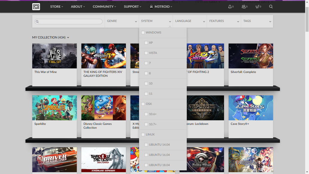Open the Support menu
The height and width of the screenshot is (174, 309).
coord(132,7)
